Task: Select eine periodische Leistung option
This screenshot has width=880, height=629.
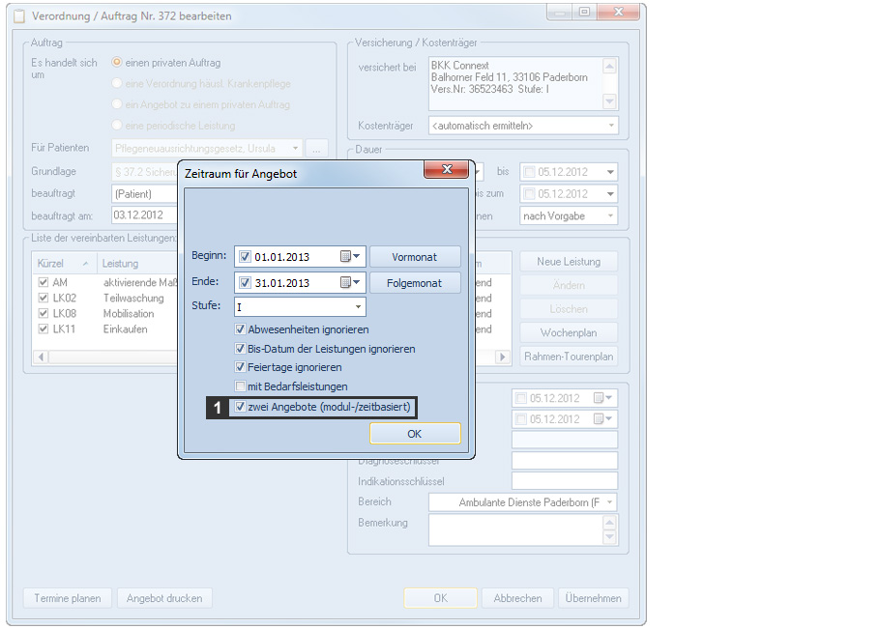Action: pos(117,125)
